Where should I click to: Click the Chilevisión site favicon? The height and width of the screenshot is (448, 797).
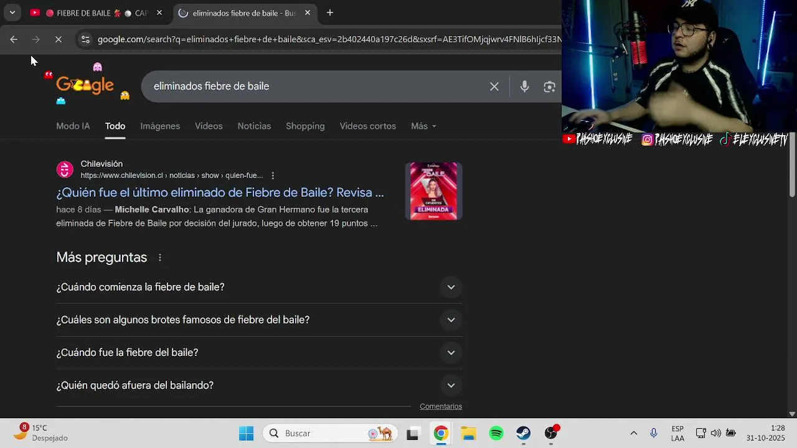(65, 169)
